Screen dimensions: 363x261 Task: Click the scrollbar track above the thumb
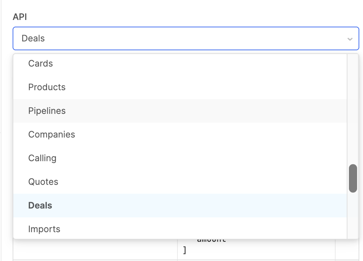(353, 111)
